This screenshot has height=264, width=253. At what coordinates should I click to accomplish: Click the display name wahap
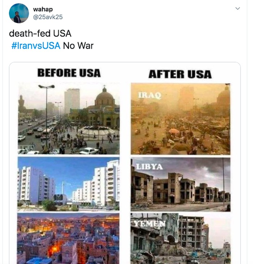click(x=43, y=9)
